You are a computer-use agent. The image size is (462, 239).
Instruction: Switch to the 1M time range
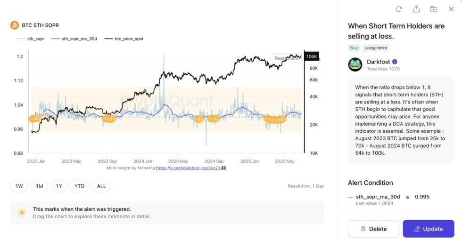click(x=39, y=186)
